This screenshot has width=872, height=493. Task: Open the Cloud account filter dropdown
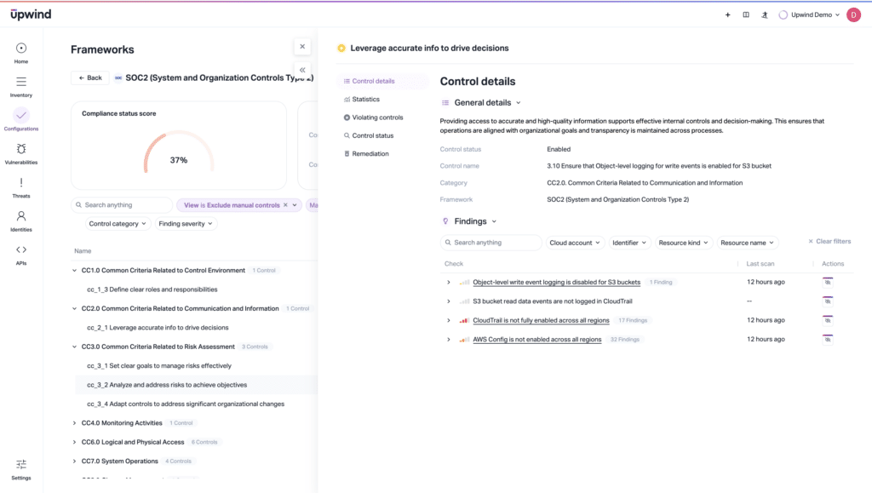(575, 243)
